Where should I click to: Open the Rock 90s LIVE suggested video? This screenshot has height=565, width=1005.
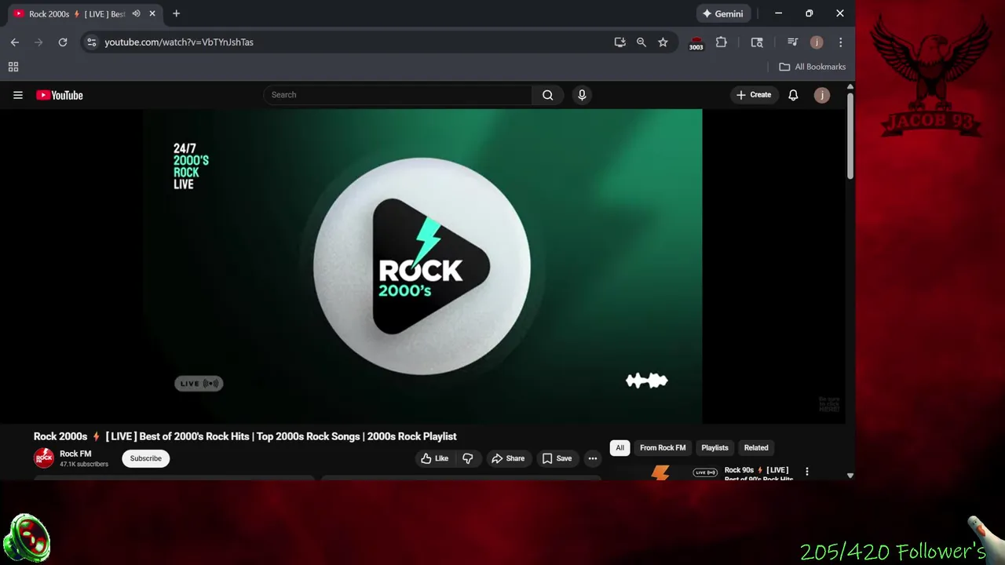758,473
